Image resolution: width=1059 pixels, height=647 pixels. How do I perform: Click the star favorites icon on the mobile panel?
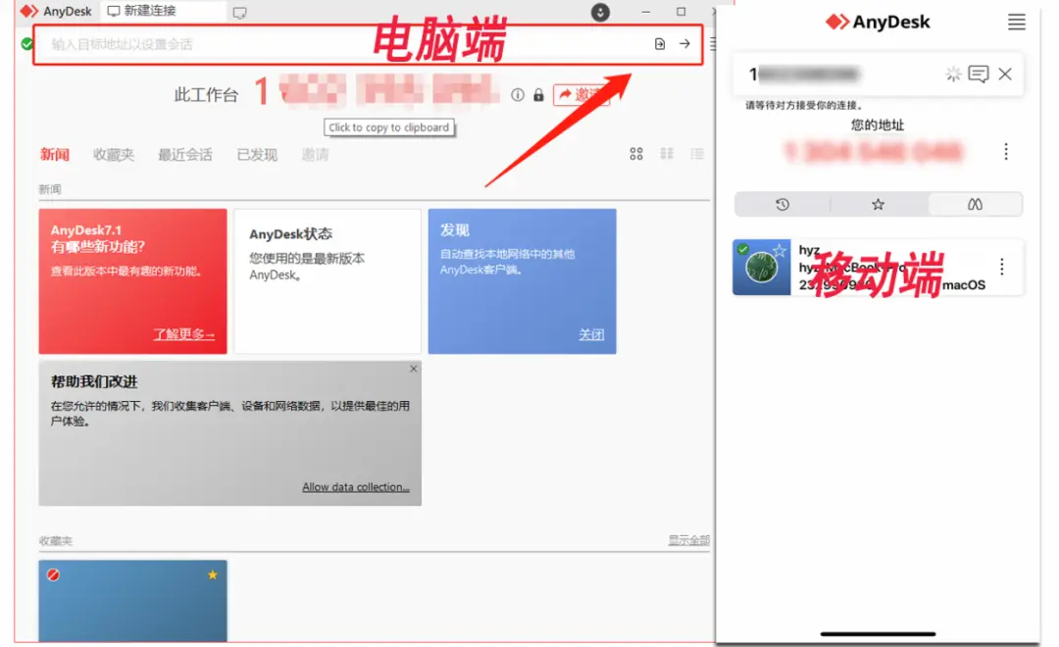pos(878,204)
